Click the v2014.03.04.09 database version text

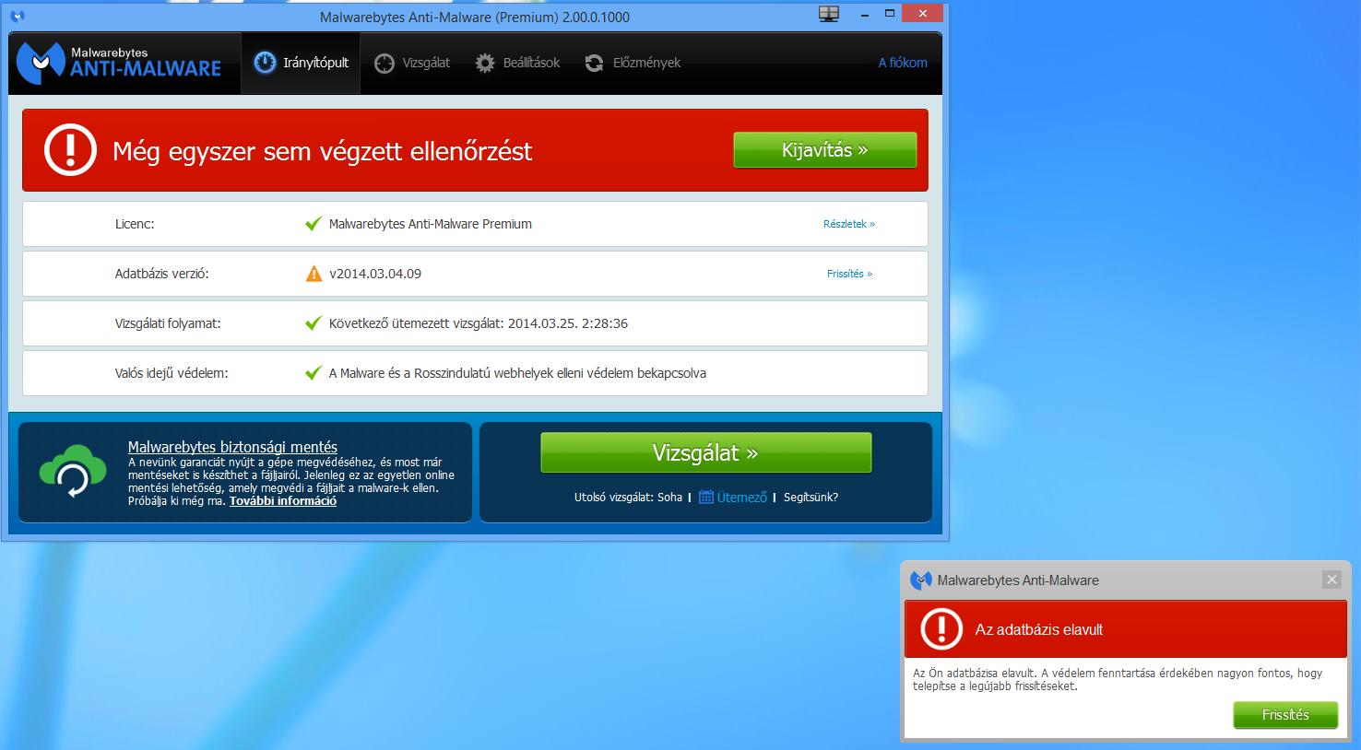pyautogui.click(x=375, y=274)
